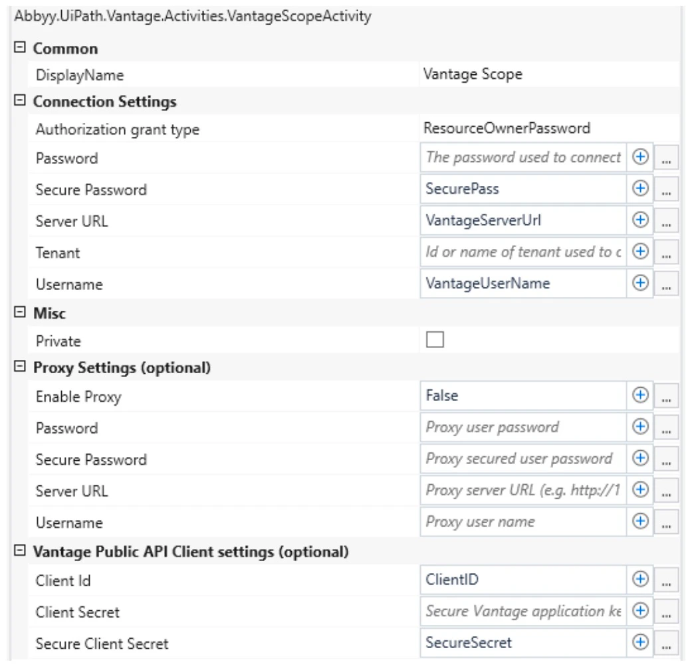Viewport: 690px width, 668px height.
Task: Click the plus icon beside Secure Client Secret
Action: pos(639,642)
